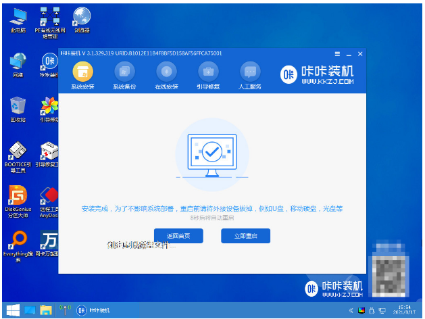Open the 在线安装 online install icon
Image resolution: width=425 pixels, height=319 pixels.
pyautogui.click(x=166, y=76)
